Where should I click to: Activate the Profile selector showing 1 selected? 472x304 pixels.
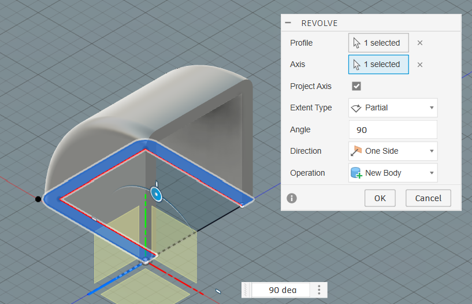378,43
